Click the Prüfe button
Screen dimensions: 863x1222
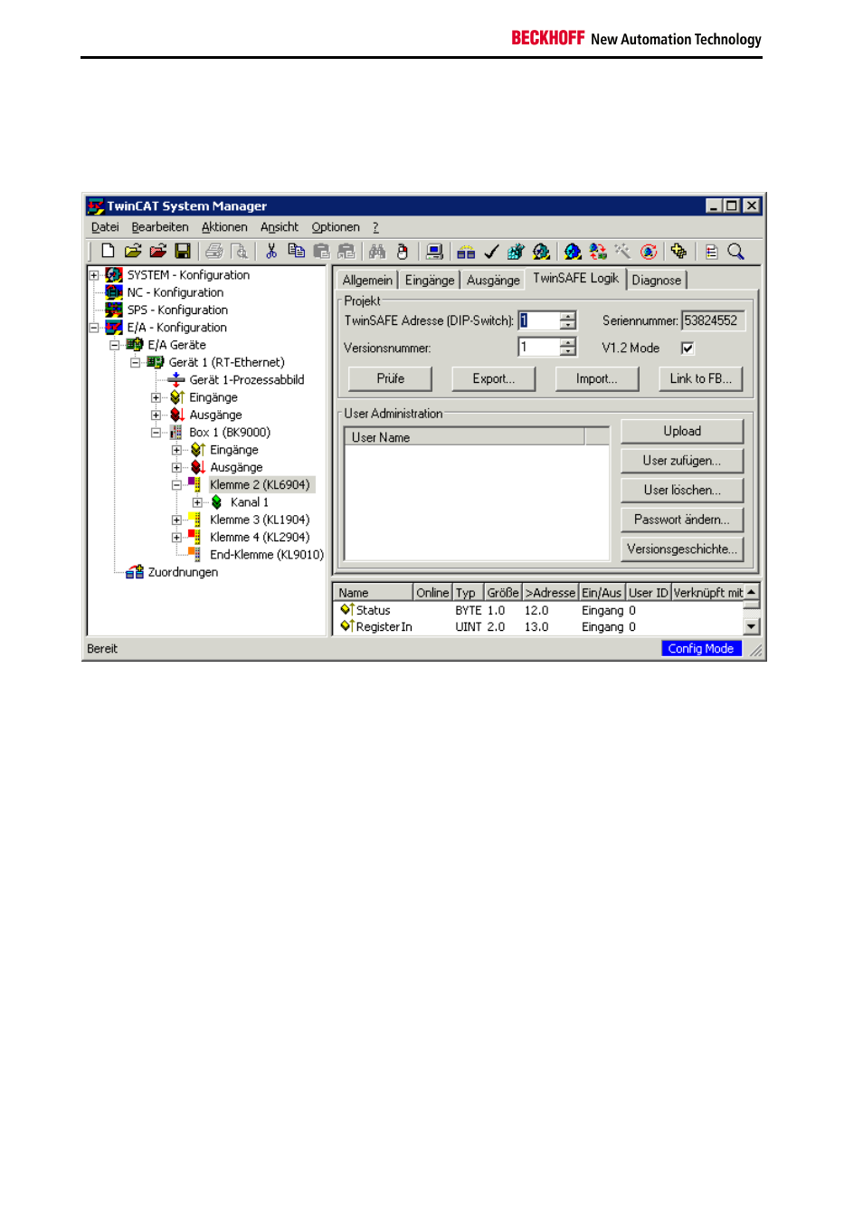click(x=391, y=378)
